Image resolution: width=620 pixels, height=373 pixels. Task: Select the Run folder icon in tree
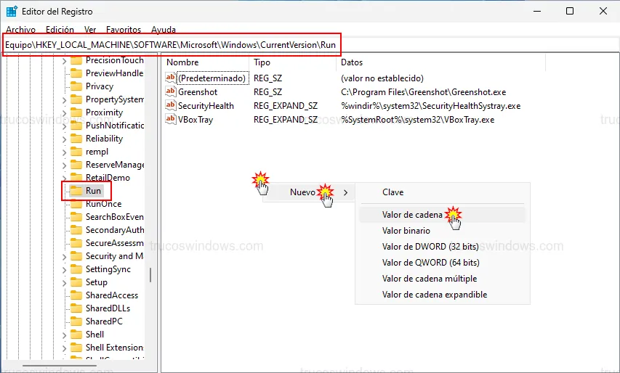75,191
